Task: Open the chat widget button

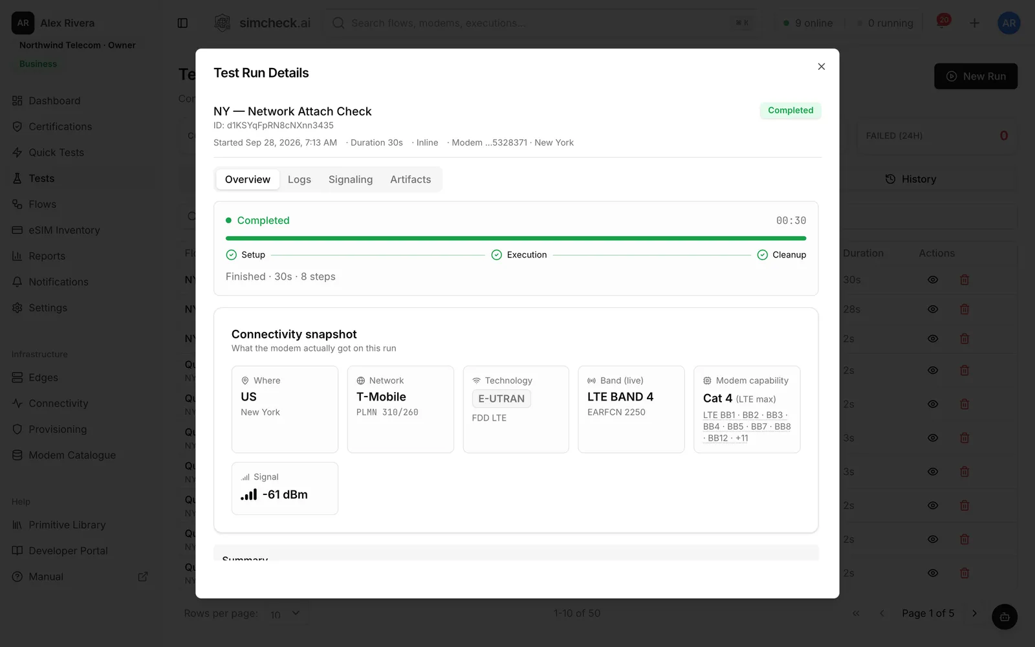Action: tap(1005, 617)
